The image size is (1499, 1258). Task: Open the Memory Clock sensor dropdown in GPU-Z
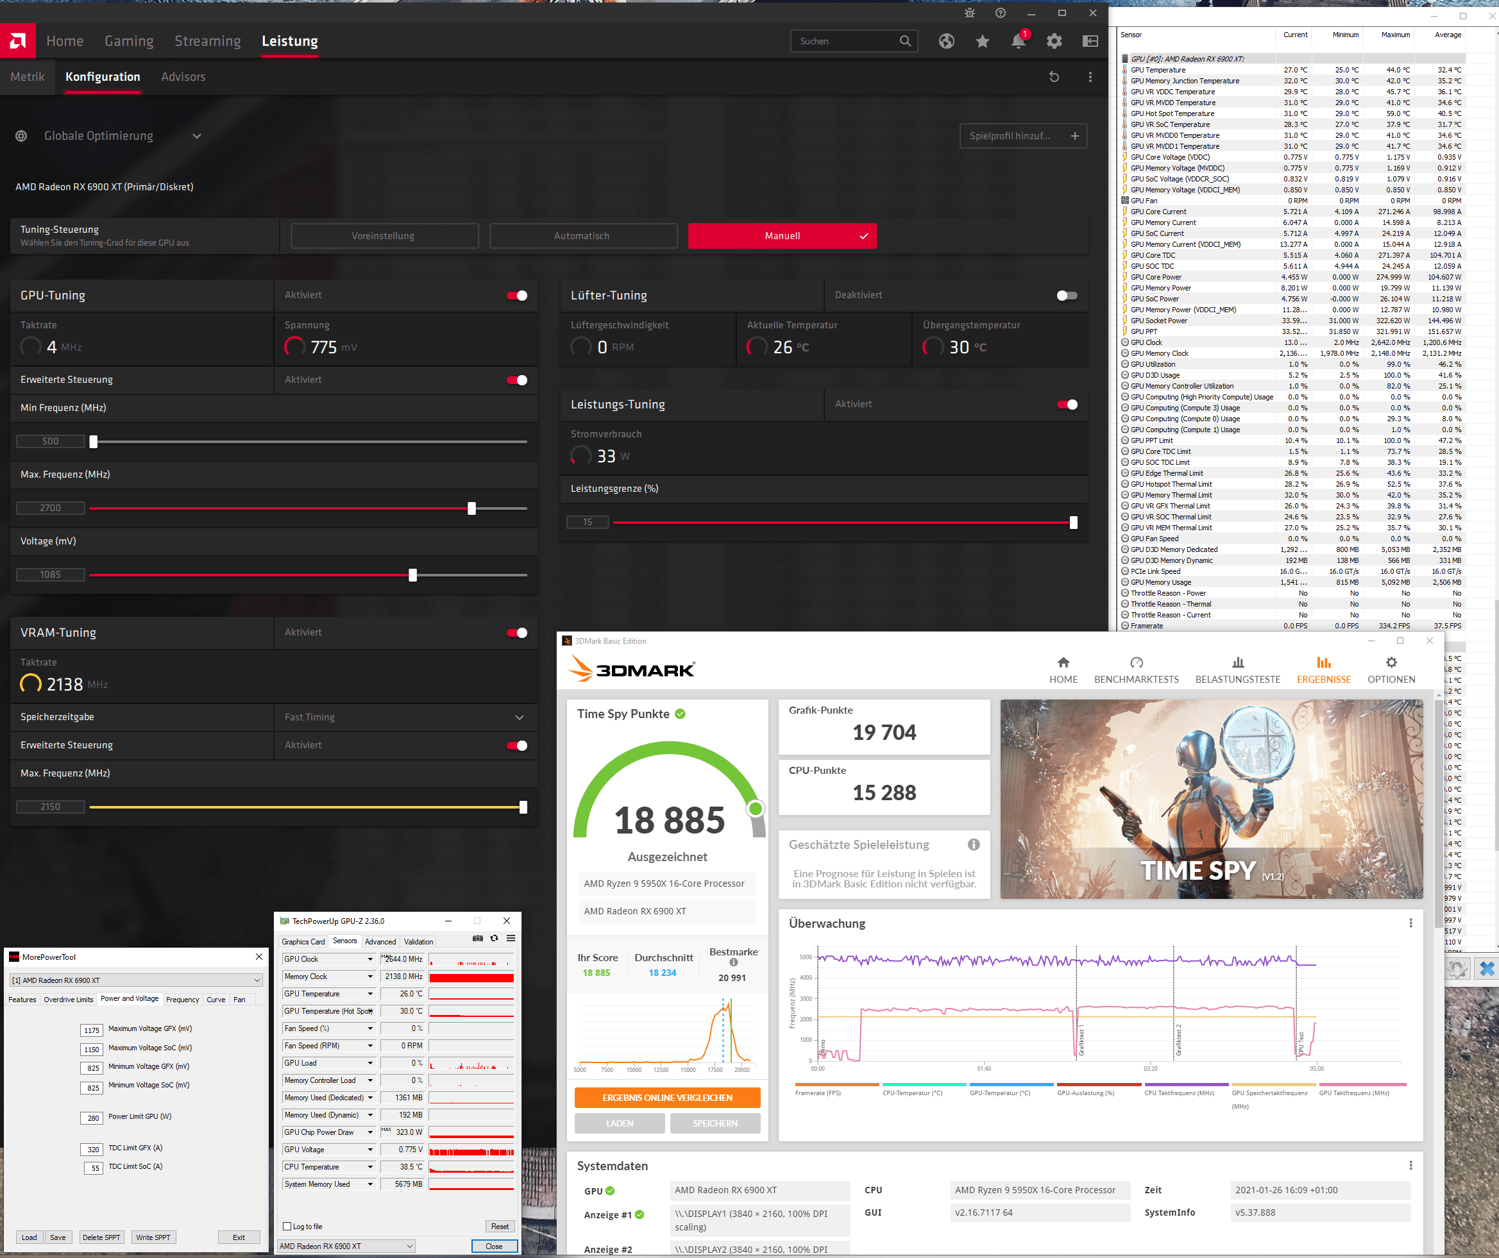369,976
